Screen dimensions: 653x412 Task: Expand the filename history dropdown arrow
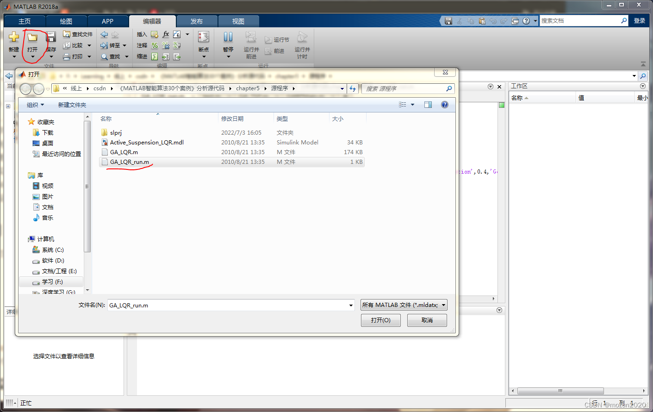[351, 305]
